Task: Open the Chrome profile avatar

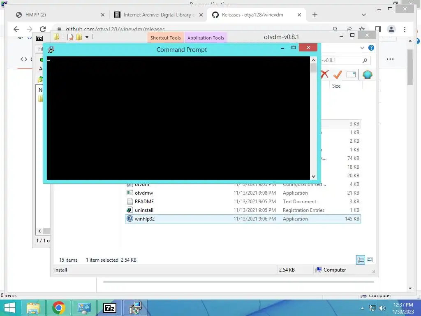Action: (391, 29)
